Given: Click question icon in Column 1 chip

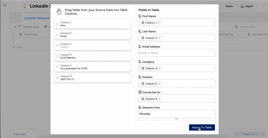Looking at the screenshot, I should pyautogui.click(x=143, y=23).
